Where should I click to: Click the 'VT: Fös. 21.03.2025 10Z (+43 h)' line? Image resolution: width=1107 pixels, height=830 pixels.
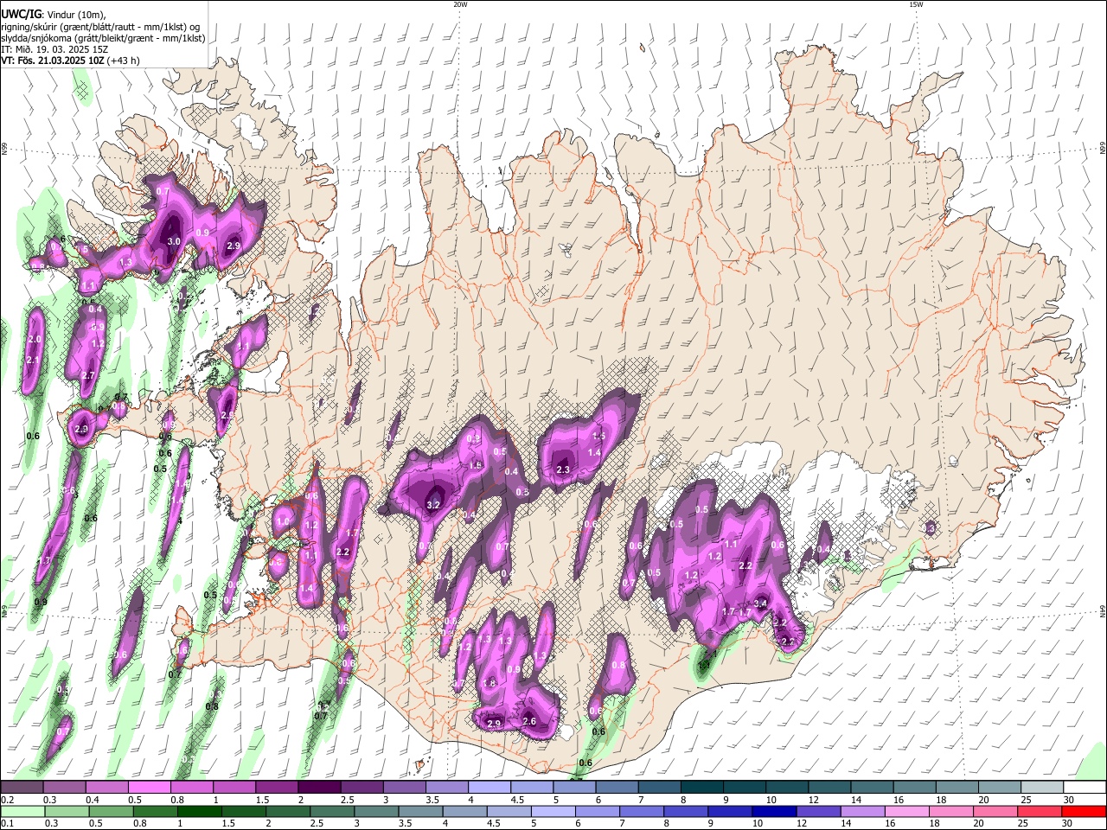pos(70,61)
